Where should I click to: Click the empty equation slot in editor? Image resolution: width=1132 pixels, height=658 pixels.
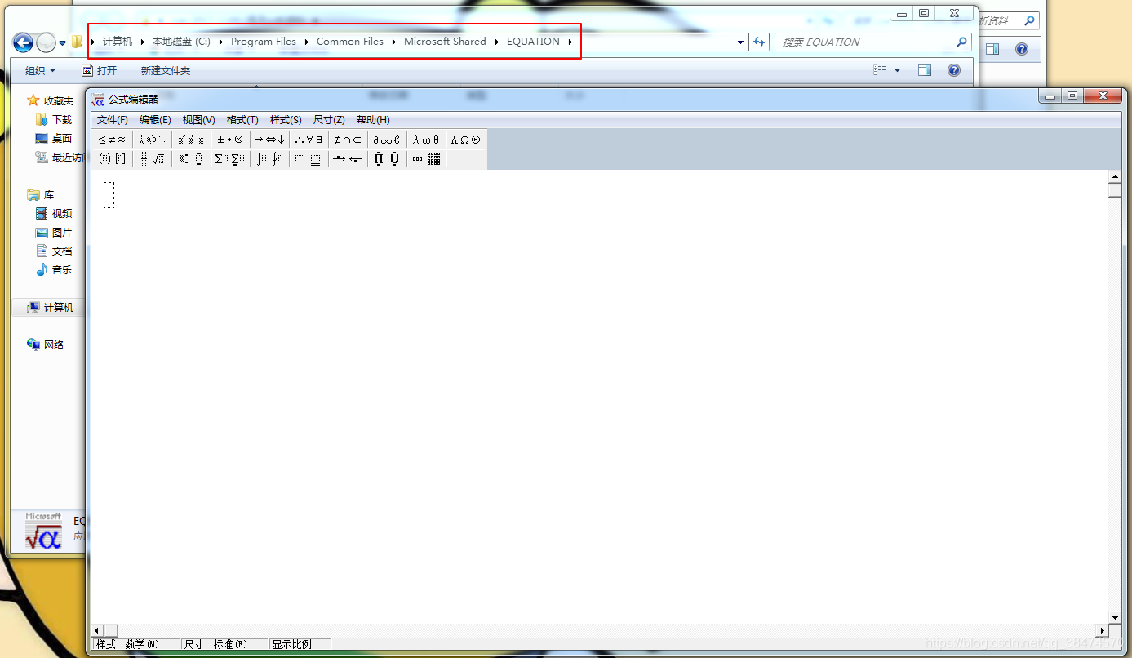tap(109, 195)
